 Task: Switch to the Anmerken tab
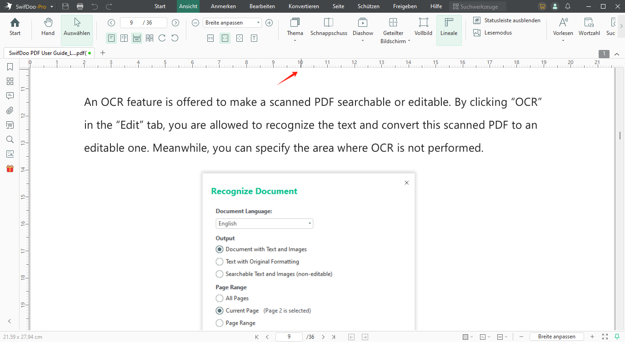coord(224,6)
